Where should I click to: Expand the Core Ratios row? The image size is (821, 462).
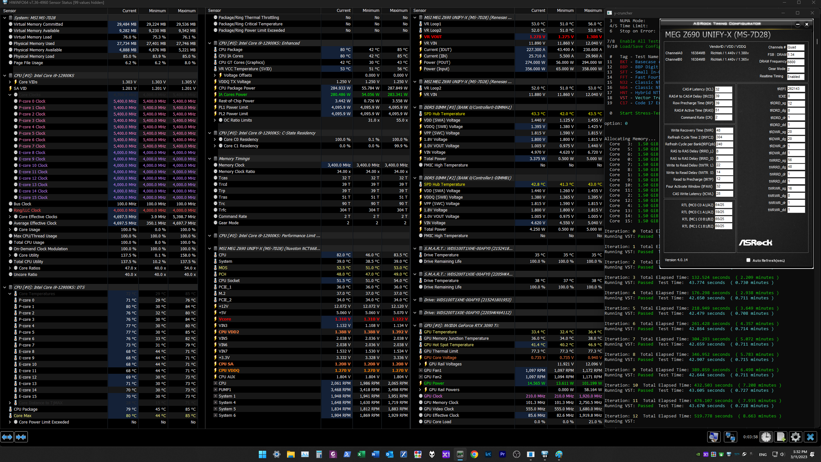pos(10,268)
